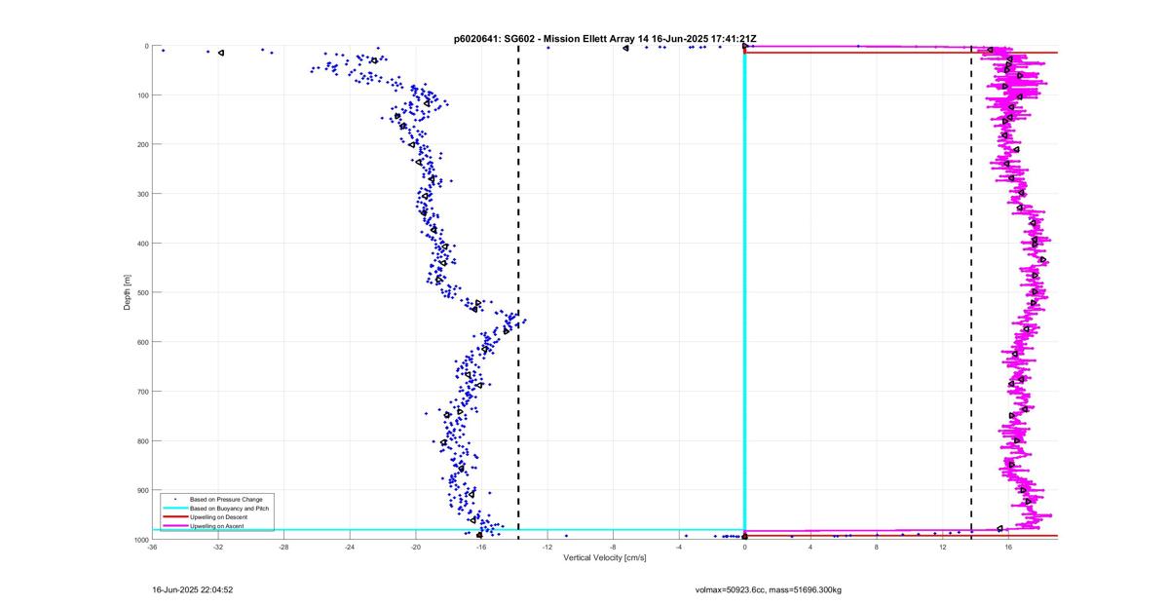
Task: Click the right black dashed vertical line
Action: click(972, 292)
